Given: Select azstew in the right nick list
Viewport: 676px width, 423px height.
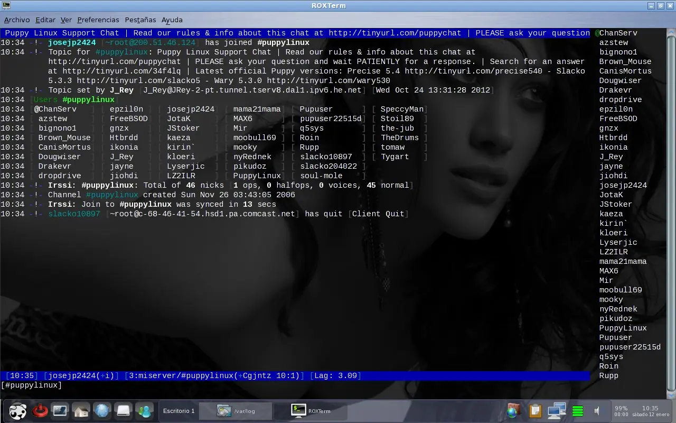Looking at the screenshot, I should [x=614, y=42].
